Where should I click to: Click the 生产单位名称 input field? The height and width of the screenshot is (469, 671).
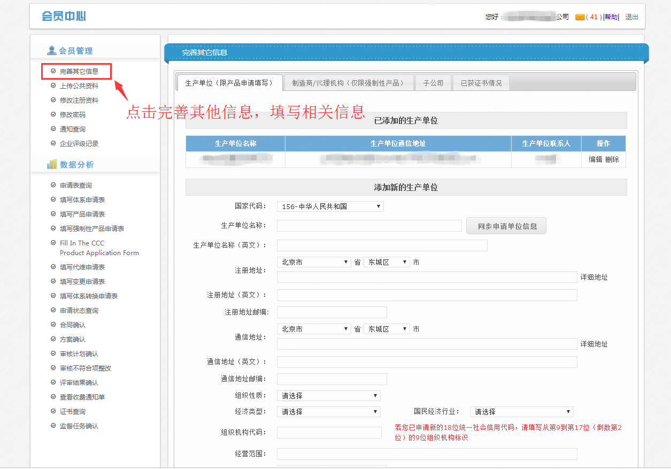pyautogui.click(x=369, y=226)
